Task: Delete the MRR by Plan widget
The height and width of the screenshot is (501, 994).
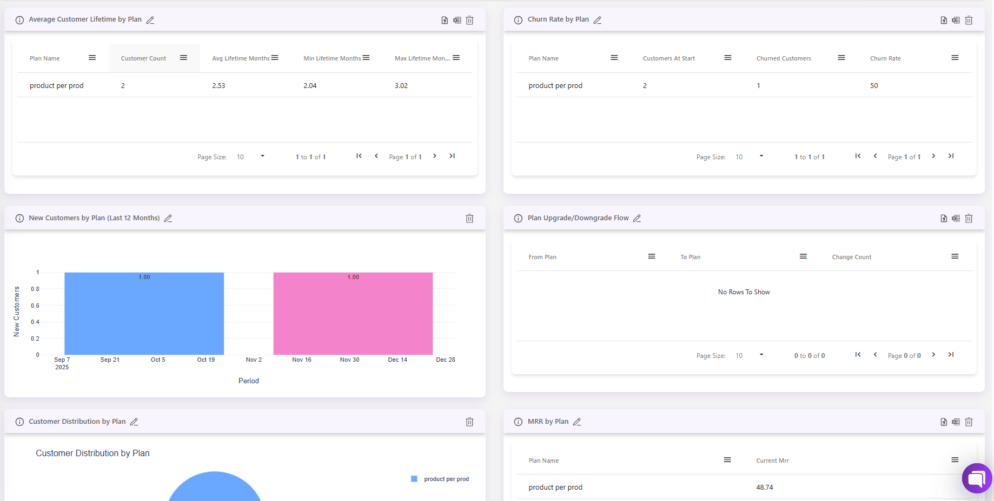Action: coord(969,422)
